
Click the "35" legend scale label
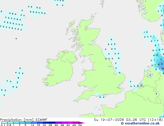[x=62, y=125]
